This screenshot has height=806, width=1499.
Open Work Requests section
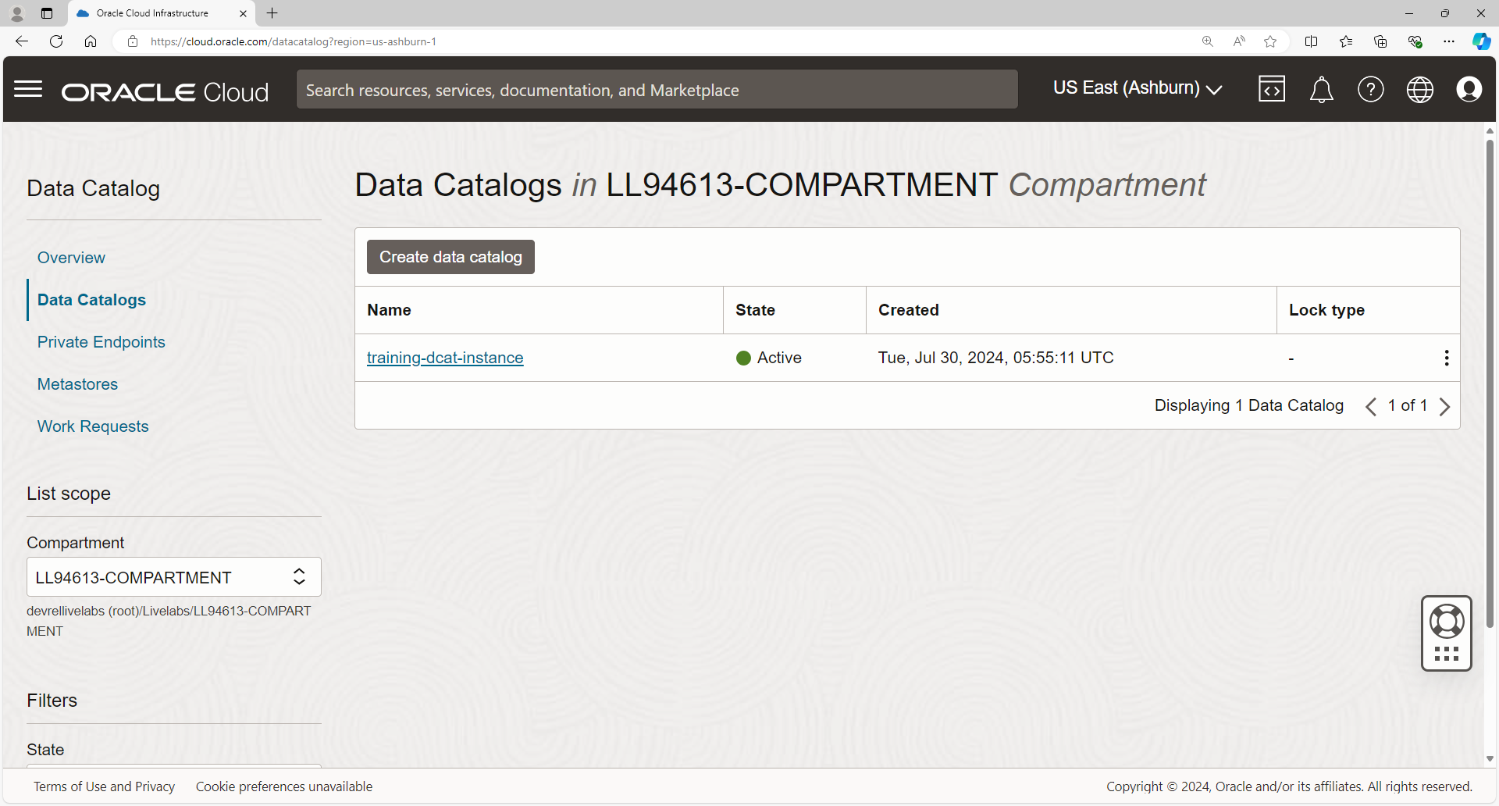(93, 426)
